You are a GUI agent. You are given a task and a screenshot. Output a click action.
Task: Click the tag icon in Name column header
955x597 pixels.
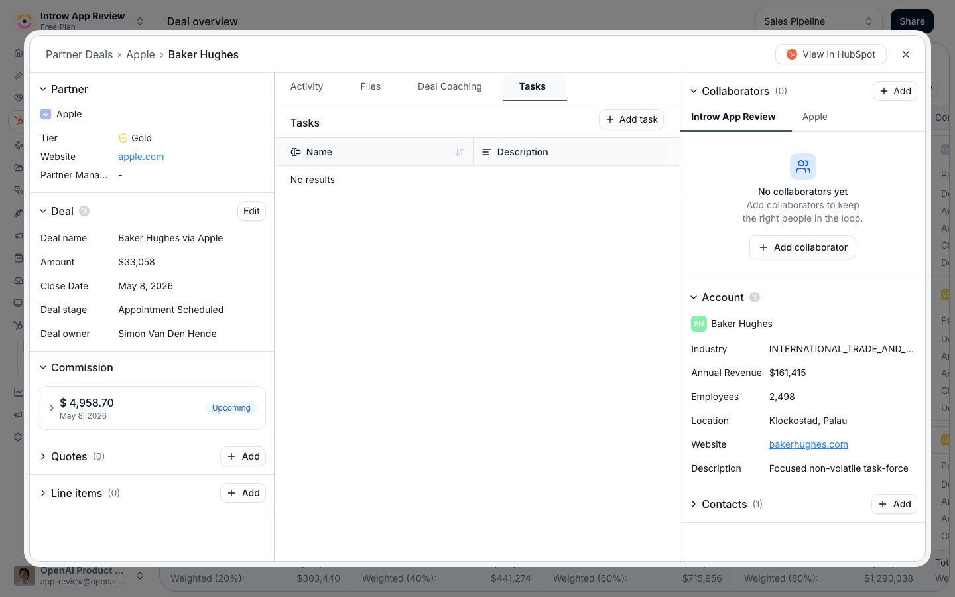(296, 152)
